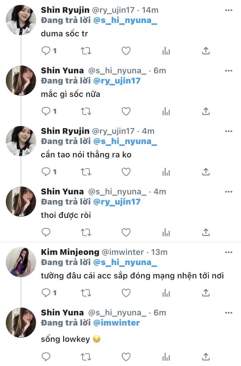Open more options for "thoi được ròi" tweet
This screenshot has height=366, width=241.
(229, 192)
